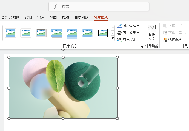Open the 下移一层 dropdown arrow
The image size is (189, 131).
pos(186,33)
